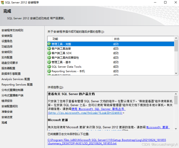179x148 pixels.
Task: Click feature list scroll up arrow
Action: 176,38
